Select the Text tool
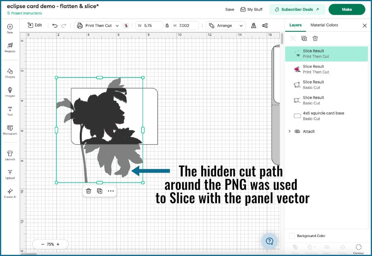Image resolution: width=372 pixels, height=256 pixels. pos(10,111)
